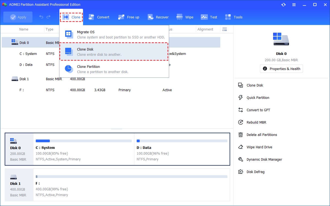This screenshot has width=330, height=206.
Task: Click the Disk Defrag dots icon
Action: pyautogui.click(x=241, y=172)
